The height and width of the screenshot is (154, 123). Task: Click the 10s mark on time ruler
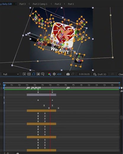[x=81, y=85]
